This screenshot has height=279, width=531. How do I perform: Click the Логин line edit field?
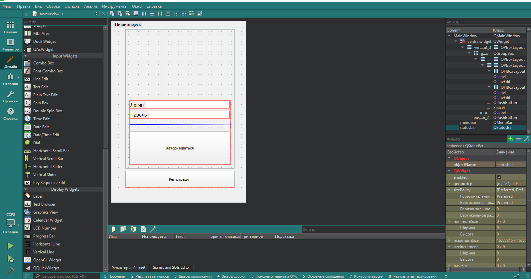[x=188, y=105]
